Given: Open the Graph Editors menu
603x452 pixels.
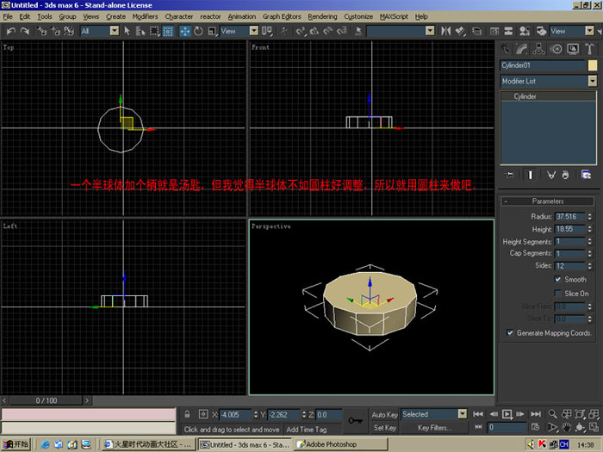Looking at the screenshot, I should pyautogui.click(x=282, y=16).
